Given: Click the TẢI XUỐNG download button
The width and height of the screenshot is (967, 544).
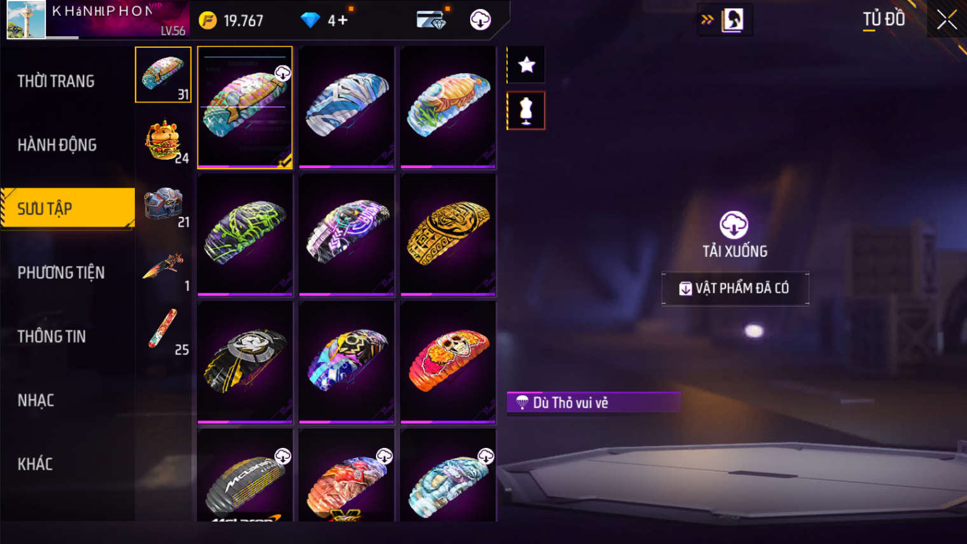Looking at the screenshot, I should (734, 235).
